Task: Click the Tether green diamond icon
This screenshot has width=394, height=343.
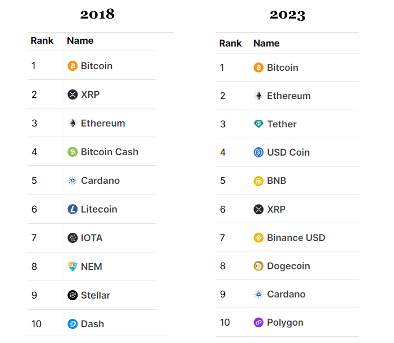Action: point(259,124)
